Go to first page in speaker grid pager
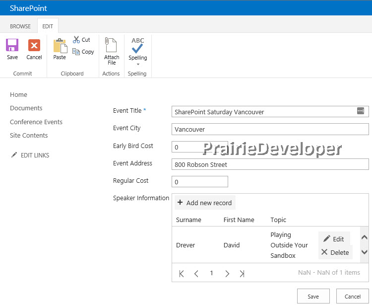This screenshot has height=305, width=372. (182, 273)
